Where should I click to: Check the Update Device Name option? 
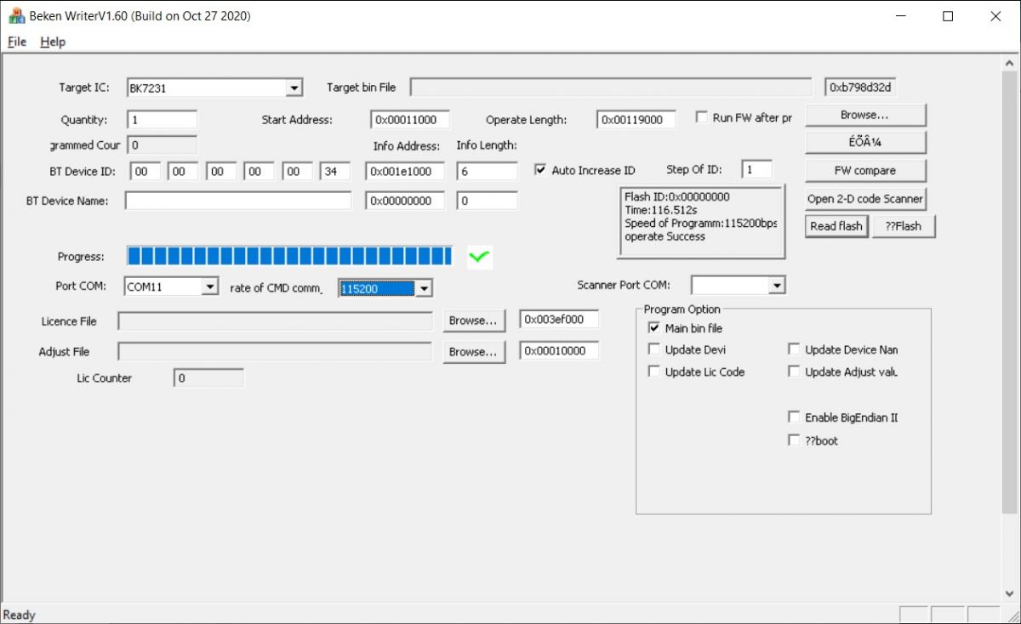(794, 349)
